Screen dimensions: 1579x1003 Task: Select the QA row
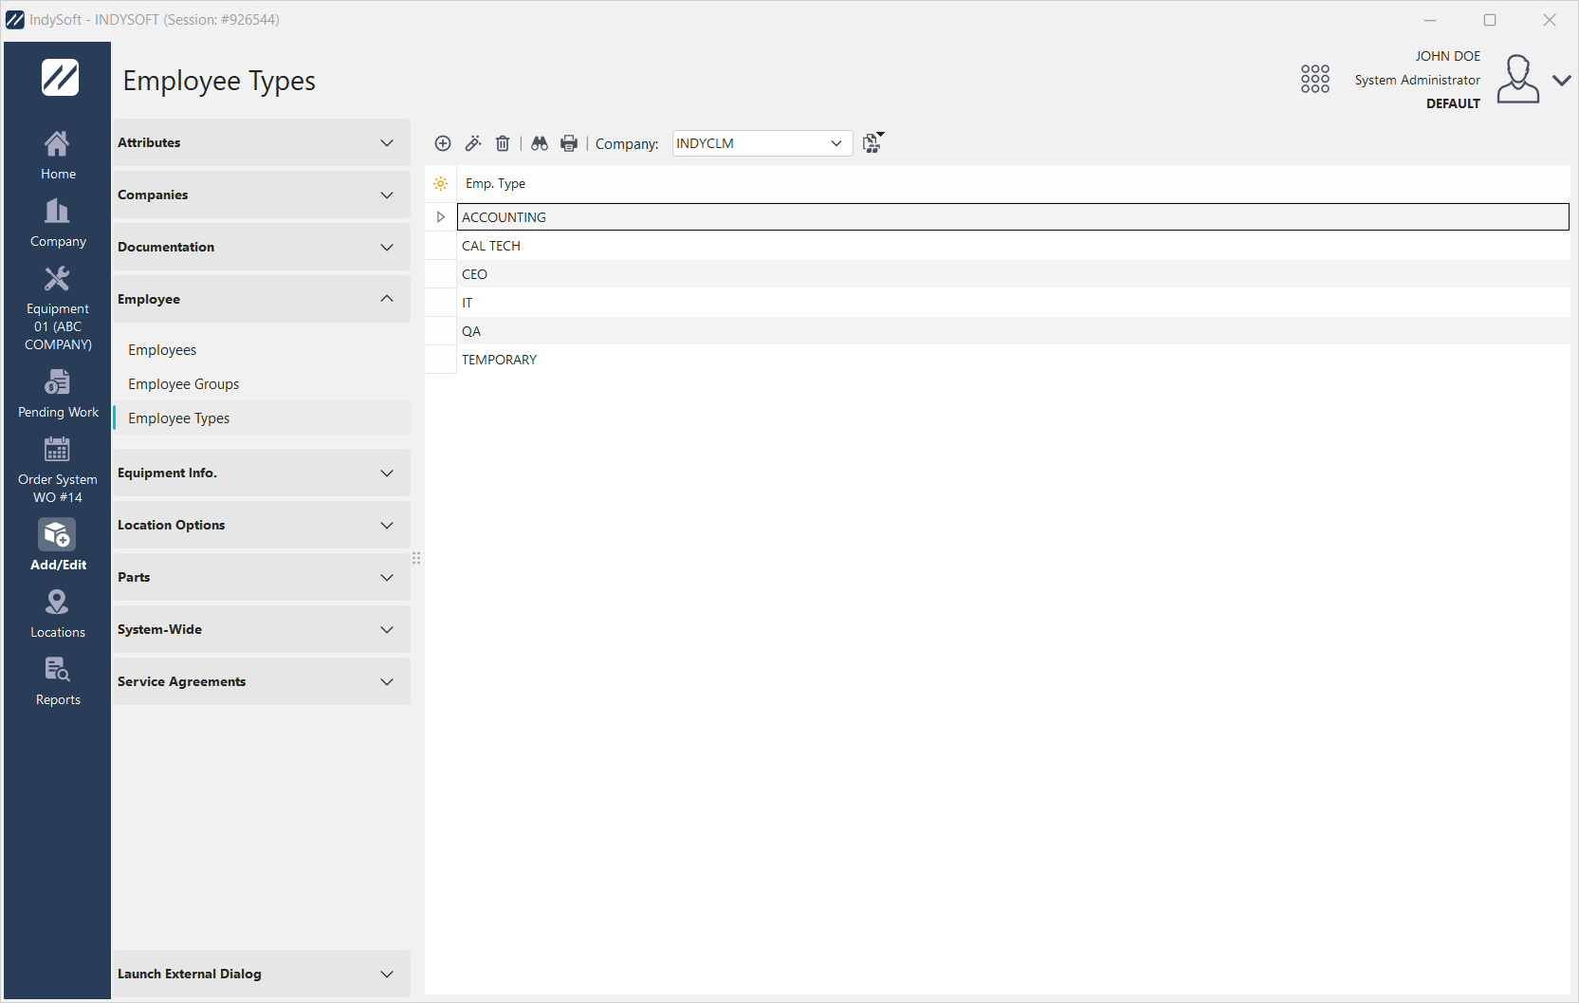[1013, 331]
